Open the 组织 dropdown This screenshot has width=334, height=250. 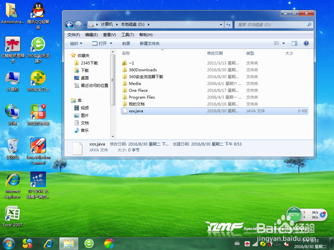(76, 43)
